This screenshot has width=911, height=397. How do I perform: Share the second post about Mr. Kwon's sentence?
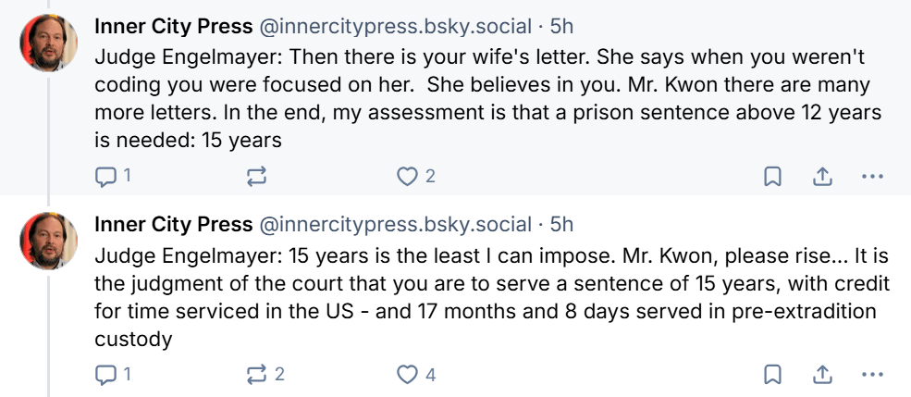pyautogui.click(x=821, y=374)
